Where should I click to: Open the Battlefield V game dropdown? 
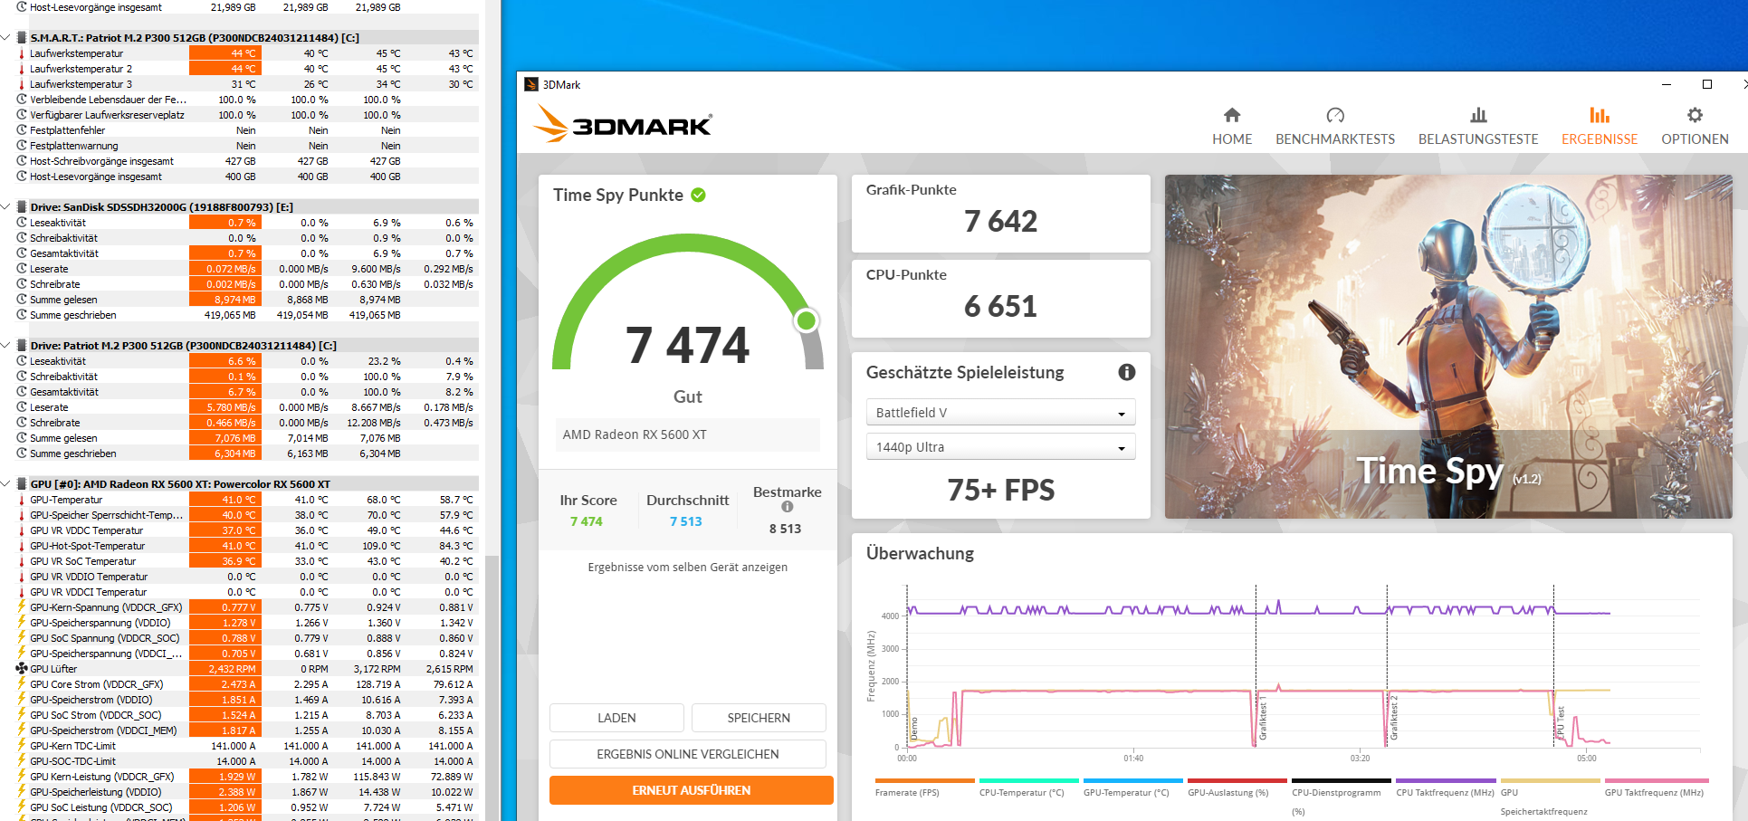coord(1000,412)
